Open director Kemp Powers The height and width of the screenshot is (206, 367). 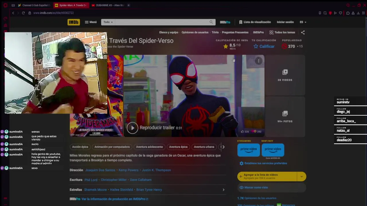click(128, 170)
